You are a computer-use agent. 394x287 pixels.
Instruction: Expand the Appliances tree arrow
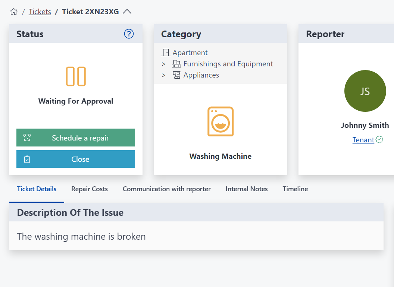tap(163, 75)
